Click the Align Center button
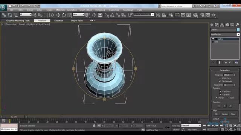 225,114
